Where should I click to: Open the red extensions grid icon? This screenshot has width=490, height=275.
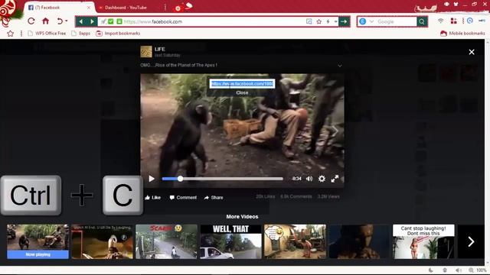point(453,21)
